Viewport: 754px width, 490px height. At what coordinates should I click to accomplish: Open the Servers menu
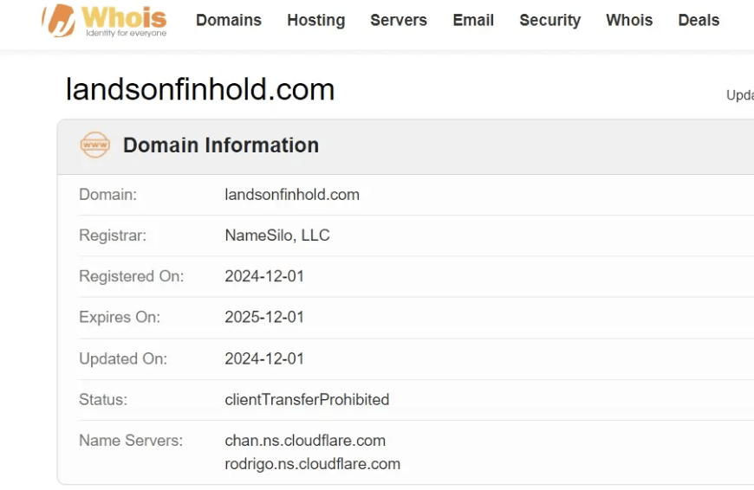tap(399, 20)
